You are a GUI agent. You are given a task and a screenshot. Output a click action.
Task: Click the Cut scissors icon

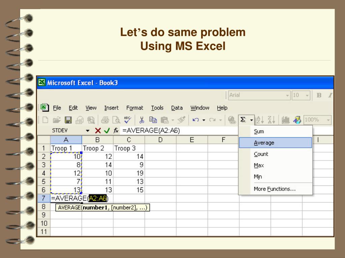pos(142,120)
